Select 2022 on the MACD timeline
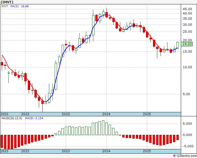197x158 pixels. coord(25,151)
